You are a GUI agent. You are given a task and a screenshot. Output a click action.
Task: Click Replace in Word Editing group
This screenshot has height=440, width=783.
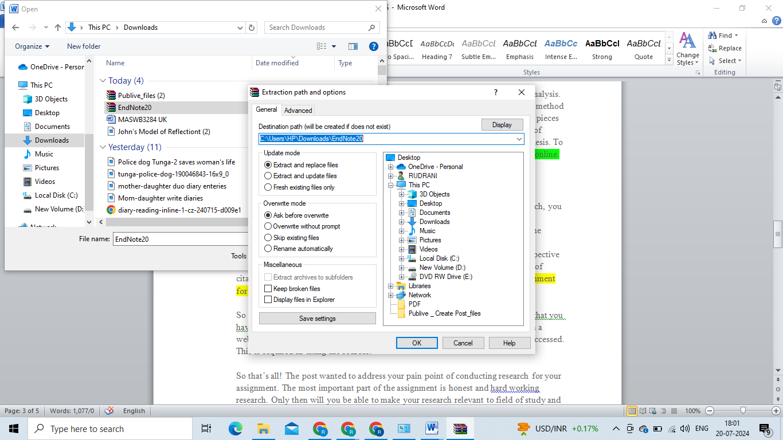[x=725, y=48]
